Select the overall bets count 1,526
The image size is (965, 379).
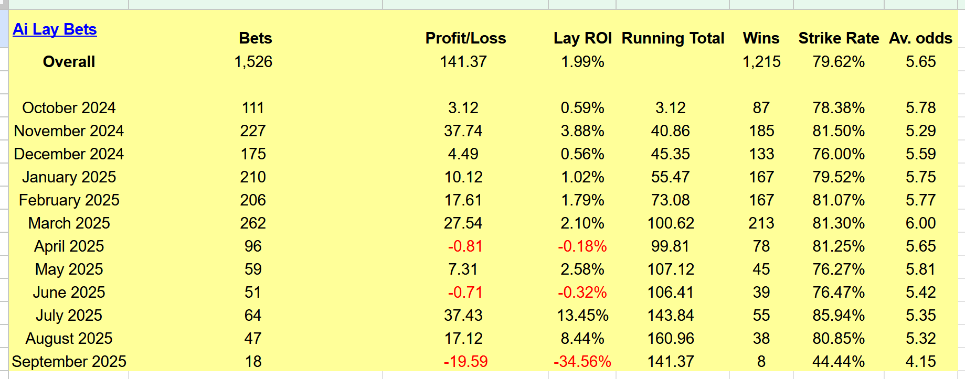tap(253, 62)
